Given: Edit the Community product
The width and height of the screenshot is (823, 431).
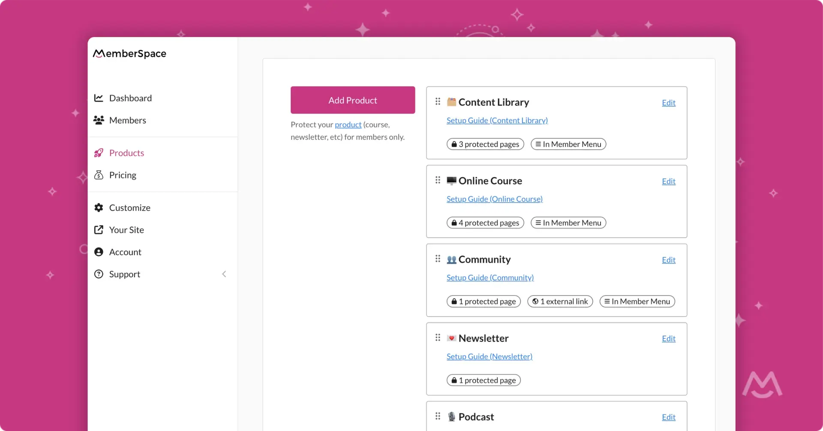Looking at the screenshot, I should 668,260.
